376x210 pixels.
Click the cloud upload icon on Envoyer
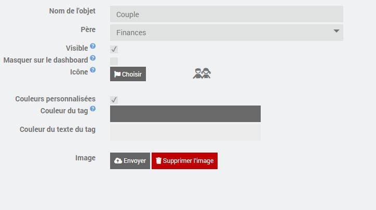pos(118,161)
